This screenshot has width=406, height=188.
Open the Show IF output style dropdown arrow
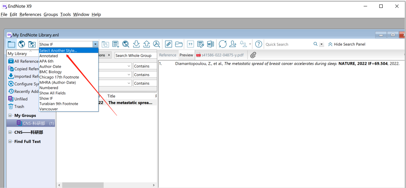coord(95,44)
